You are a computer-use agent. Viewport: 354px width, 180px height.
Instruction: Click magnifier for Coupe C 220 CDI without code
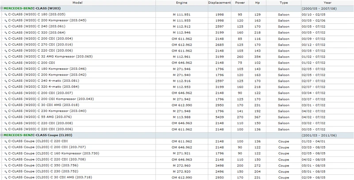(6, 142)
